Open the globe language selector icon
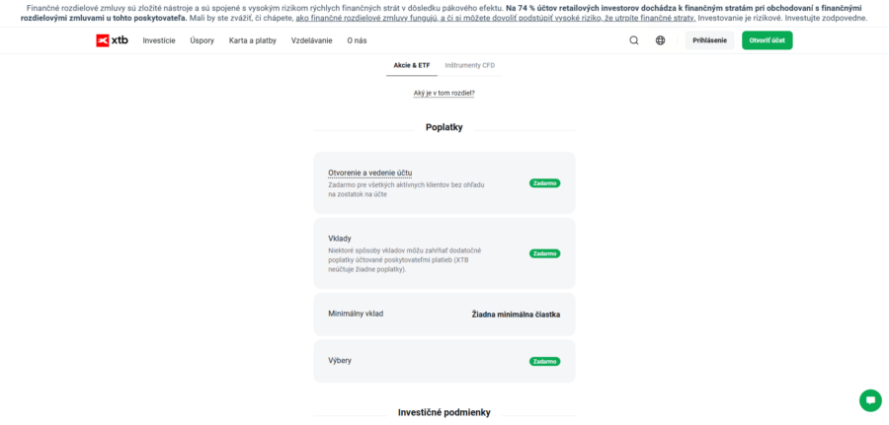Viewport: 889px width, 425px height. pos(660,40)
